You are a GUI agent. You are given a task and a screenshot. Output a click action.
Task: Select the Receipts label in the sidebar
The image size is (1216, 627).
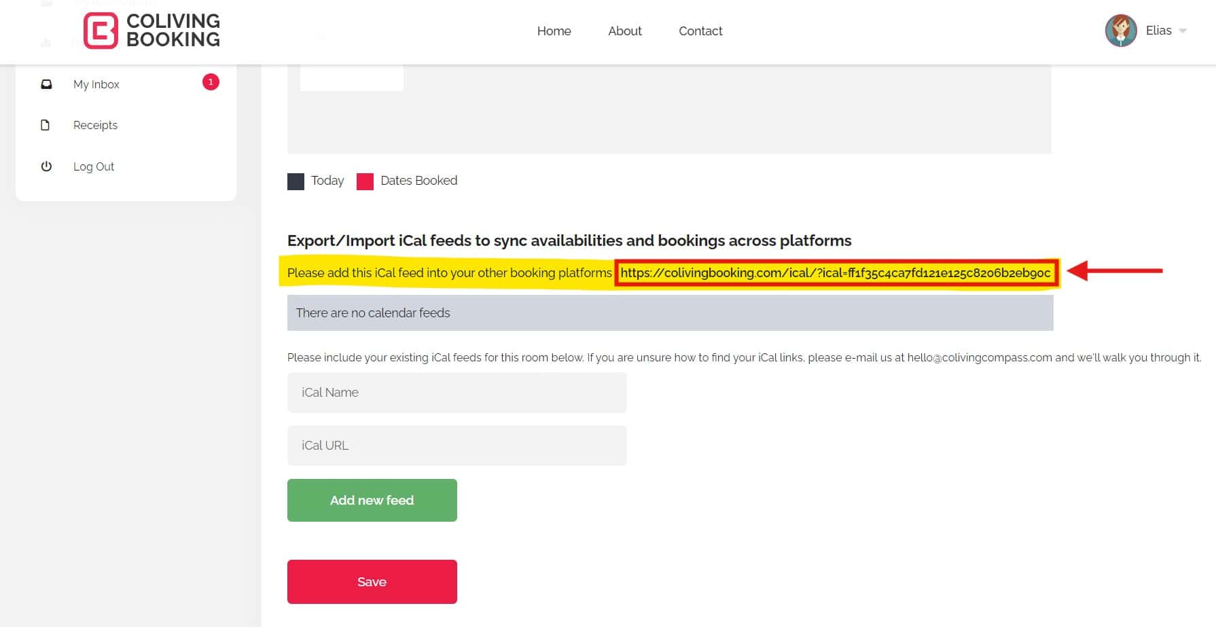[x=95, y=125]
